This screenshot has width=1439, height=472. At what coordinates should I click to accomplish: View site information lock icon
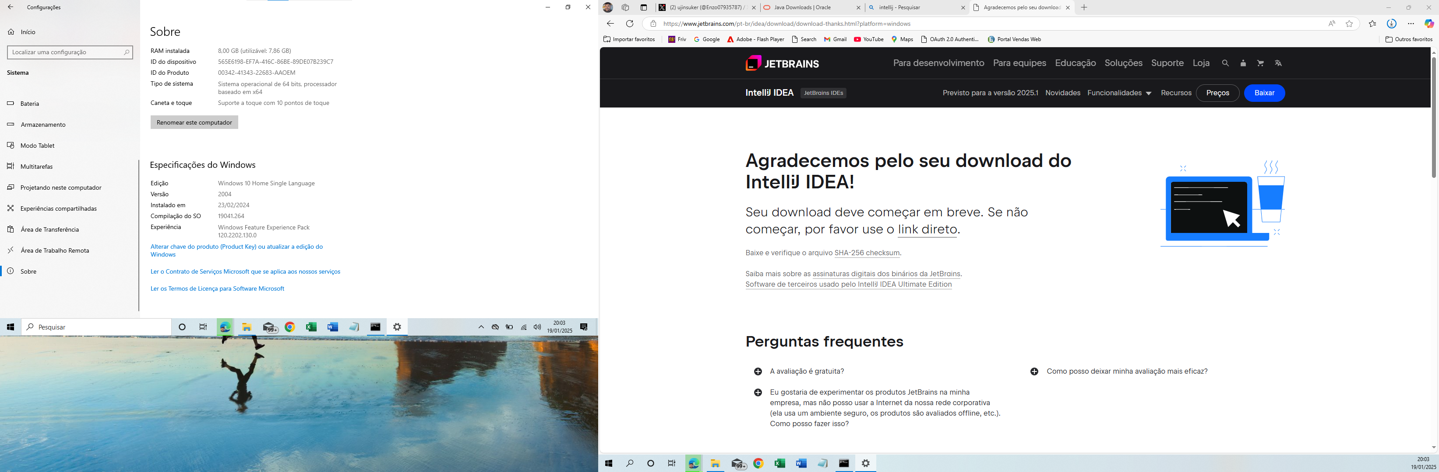coord(653,24)
